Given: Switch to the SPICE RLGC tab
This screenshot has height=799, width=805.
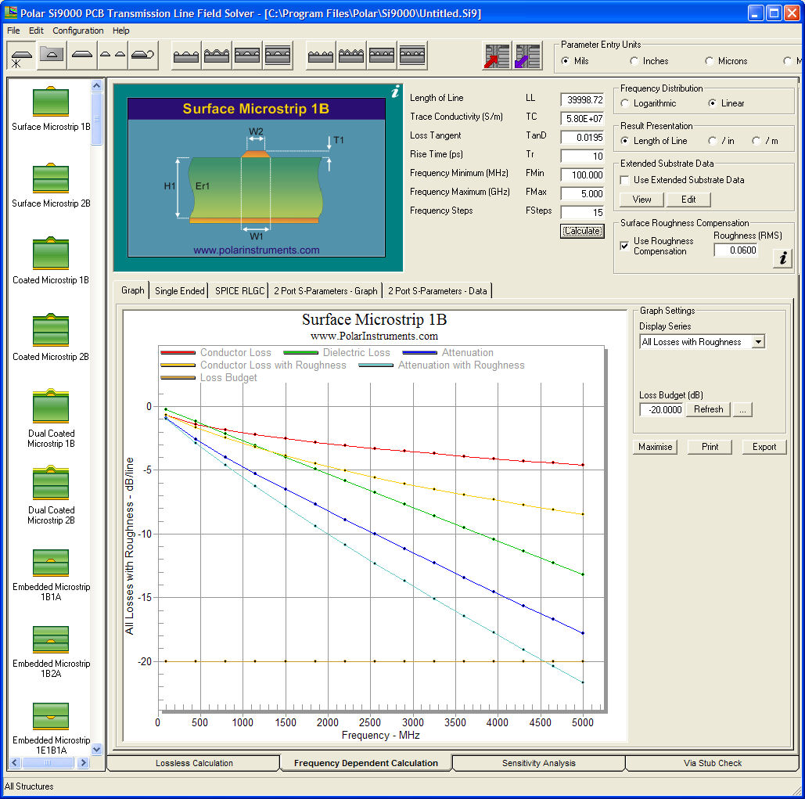Looking at the screenshot, I should (239, 290).
